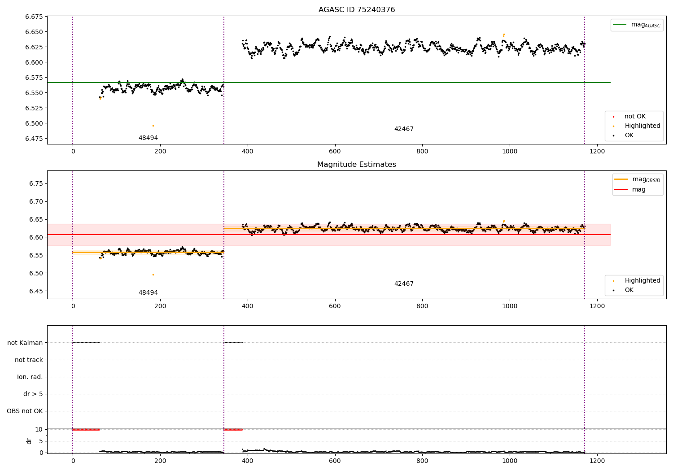Click obsid label 48494 in middle plot
Screen dimensions: 673x471
[x=148, y=293]
